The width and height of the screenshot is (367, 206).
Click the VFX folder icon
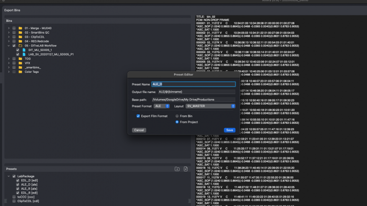[20, 63]
